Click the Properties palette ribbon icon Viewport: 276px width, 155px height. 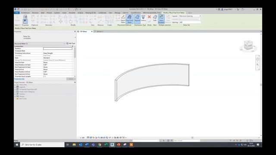[x=25, y=22]
